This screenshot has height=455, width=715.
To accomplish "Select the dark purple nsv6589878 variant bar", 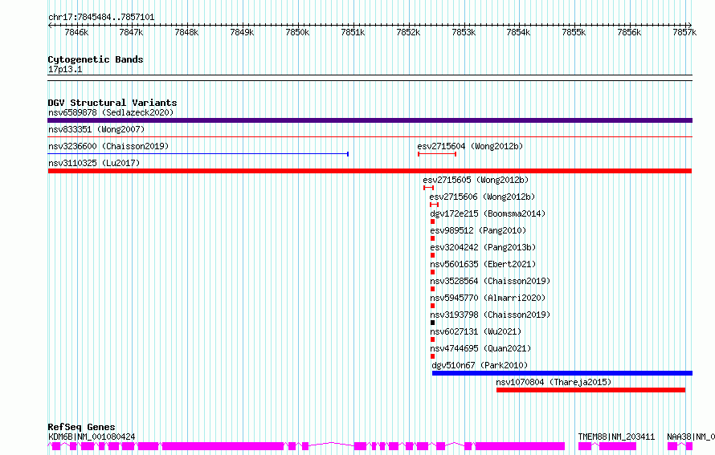I will [370, 120].
